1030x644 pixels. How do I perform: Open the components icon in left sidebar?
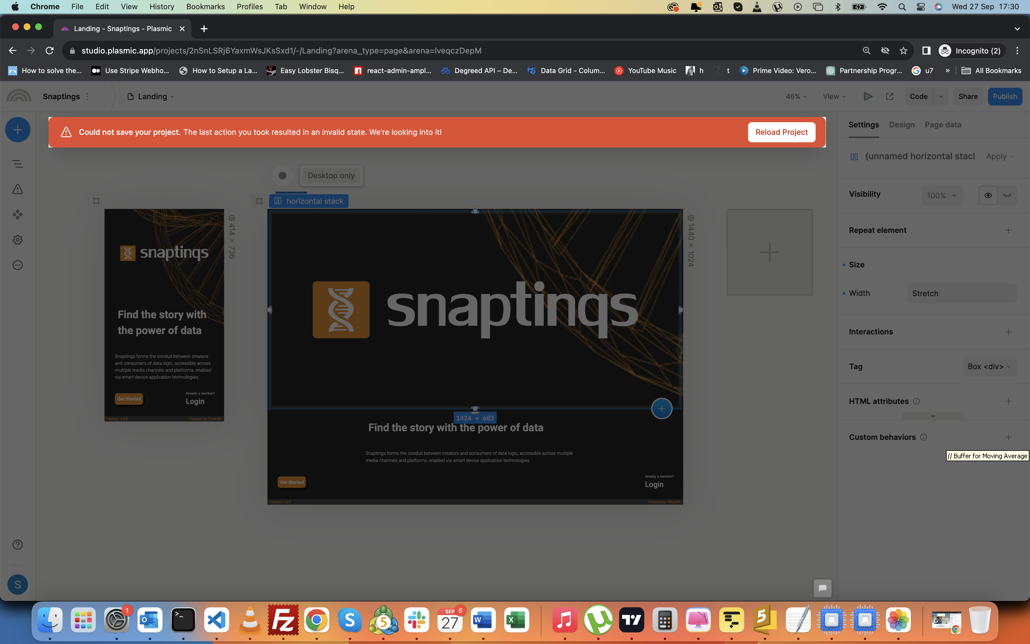pos(18,214)
